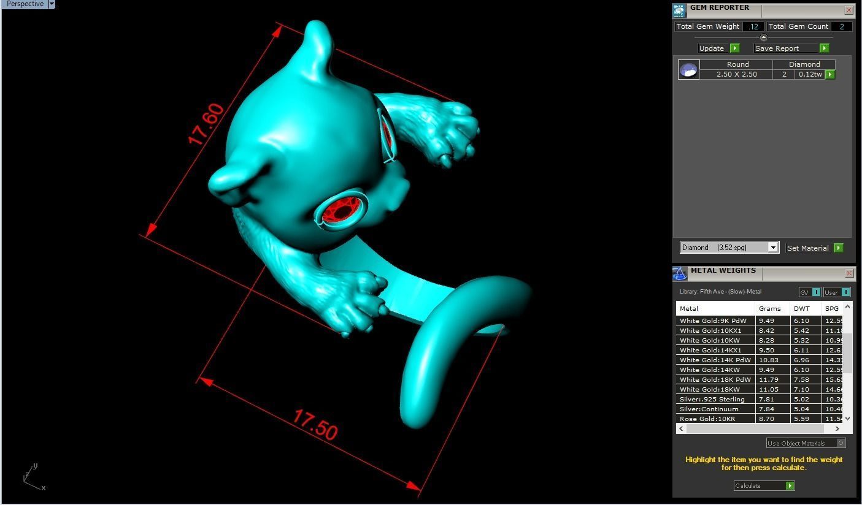Click the green arrow next to Save Report

pos(824,48)
